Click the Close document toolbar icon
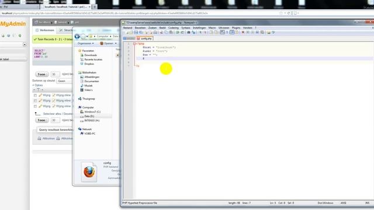This screenshot has width=374, height=210. coord(146,32)
